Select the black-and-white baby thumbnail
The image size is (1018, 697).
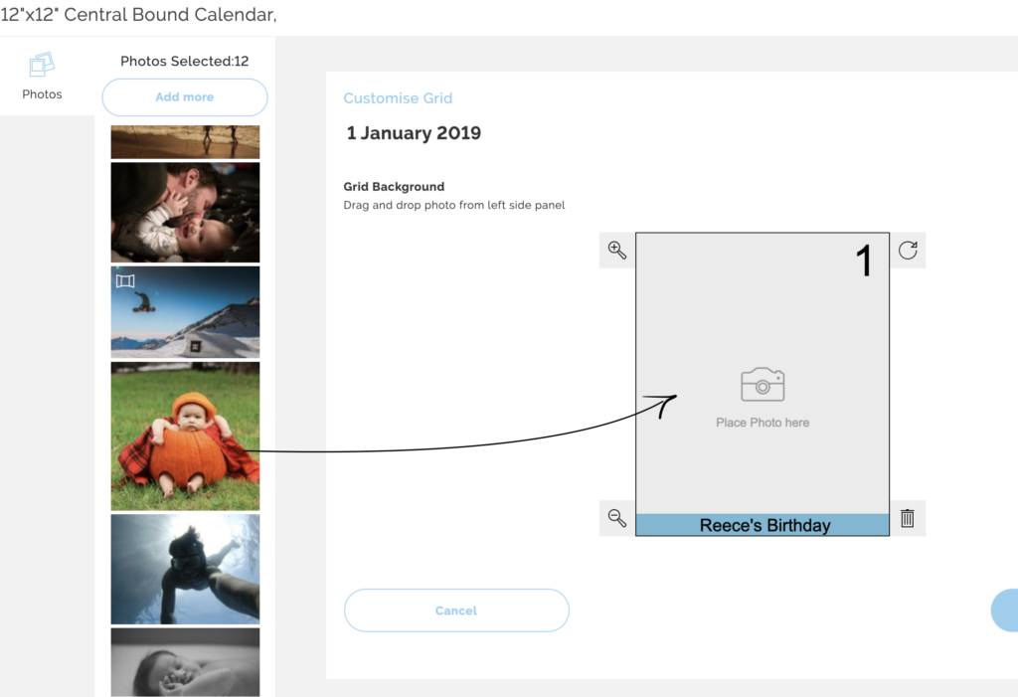[185, 661]
